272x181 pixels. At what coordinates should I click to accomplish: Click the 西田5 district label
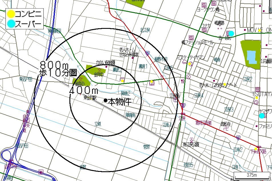pos(188,165)
